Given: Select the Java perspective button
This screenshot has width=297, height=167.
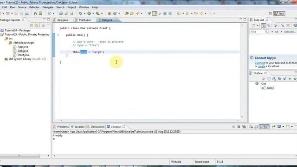Looking at the screenshot, I should click(x=279, y=13).
